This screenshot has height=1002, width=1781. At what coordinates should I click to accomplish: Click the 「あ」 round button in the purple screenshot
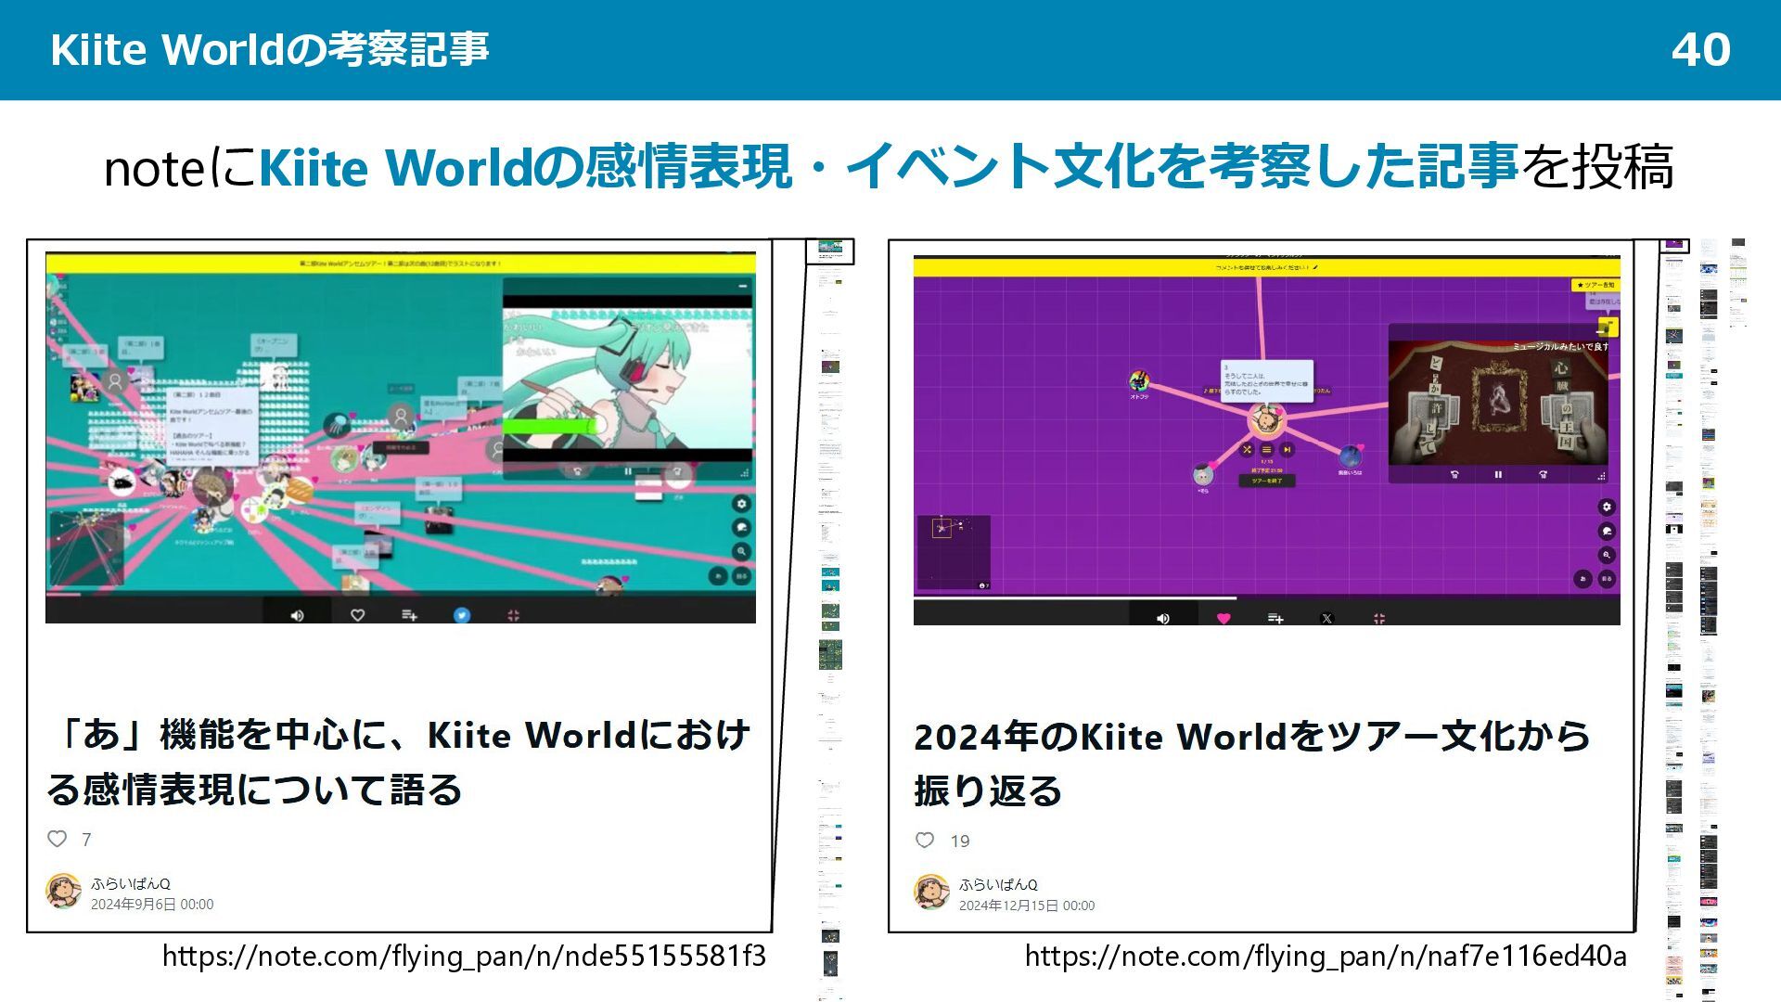[1582, 579]
